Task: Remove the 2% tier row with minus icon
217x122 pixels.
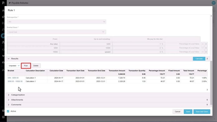Action: tap(202, 48)
